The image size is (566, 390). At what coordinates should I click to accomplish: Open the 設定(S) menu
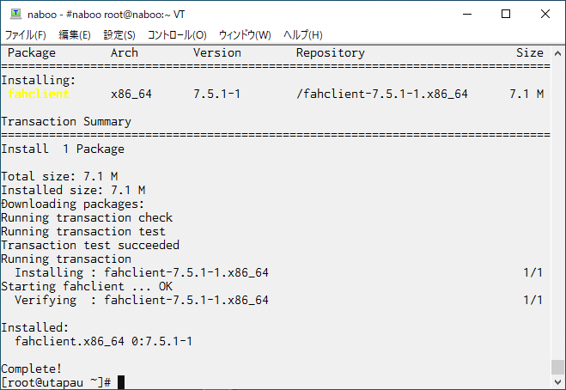pyautogui.click(x=119, y=35)
